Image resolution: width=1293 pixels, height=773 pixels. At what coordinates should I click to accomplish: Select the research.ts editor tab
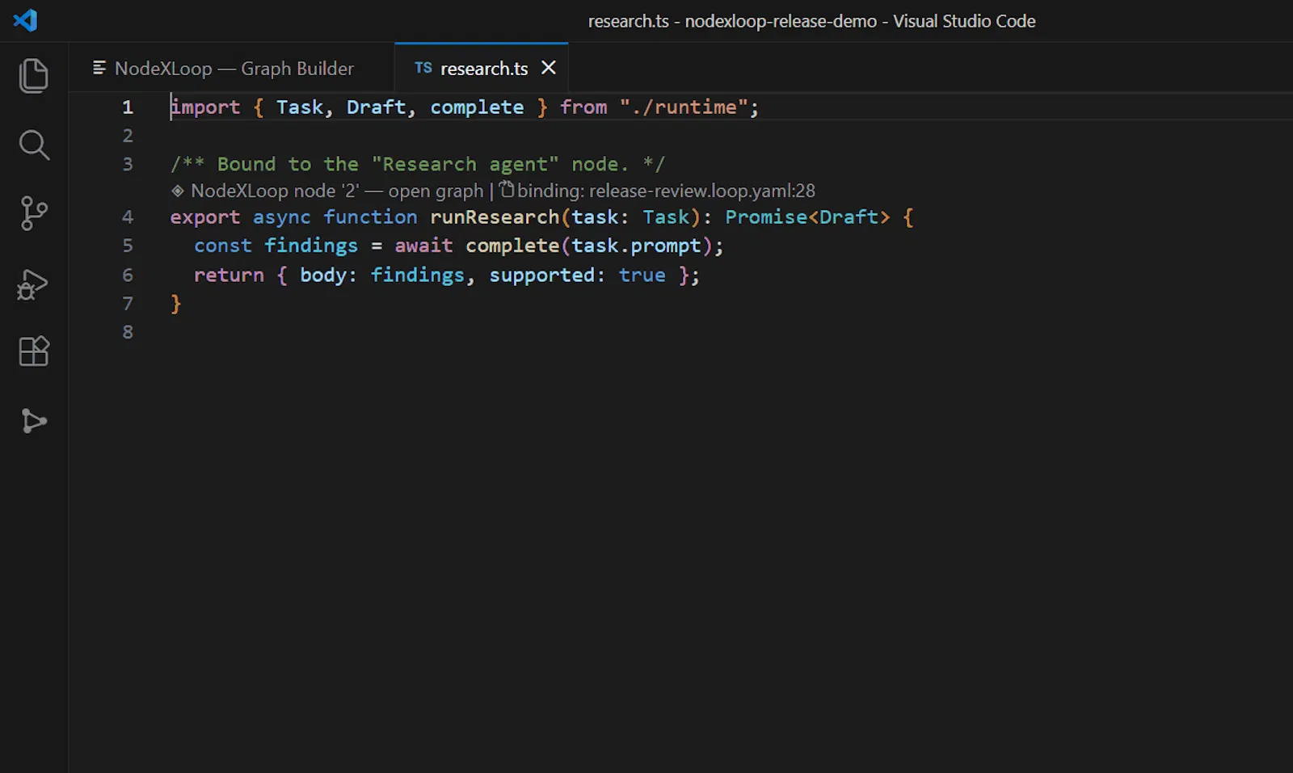482,69
